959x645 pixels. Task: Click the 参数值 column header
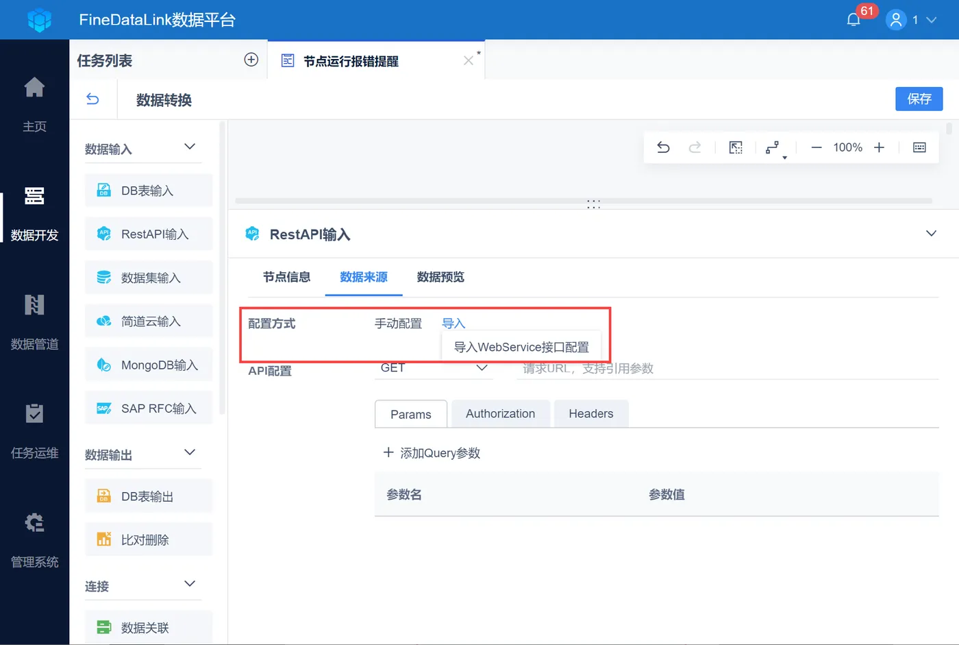click(x=667, y=494)
